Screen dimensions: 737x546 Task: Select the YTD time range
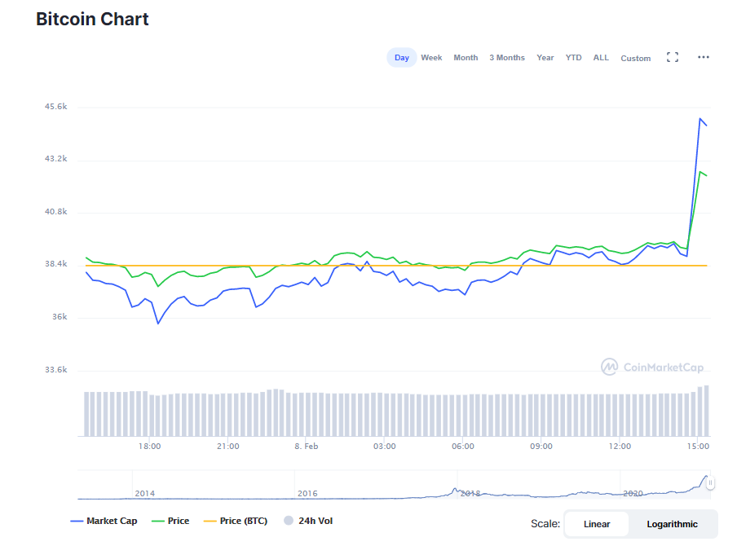(573, 57)
